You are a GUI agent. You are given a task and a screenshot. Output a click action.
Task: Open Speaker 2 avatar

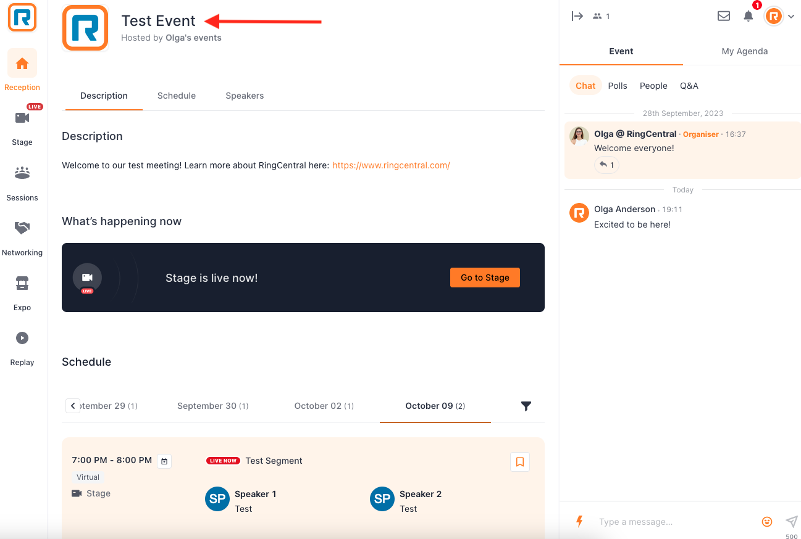pos(382,499)
